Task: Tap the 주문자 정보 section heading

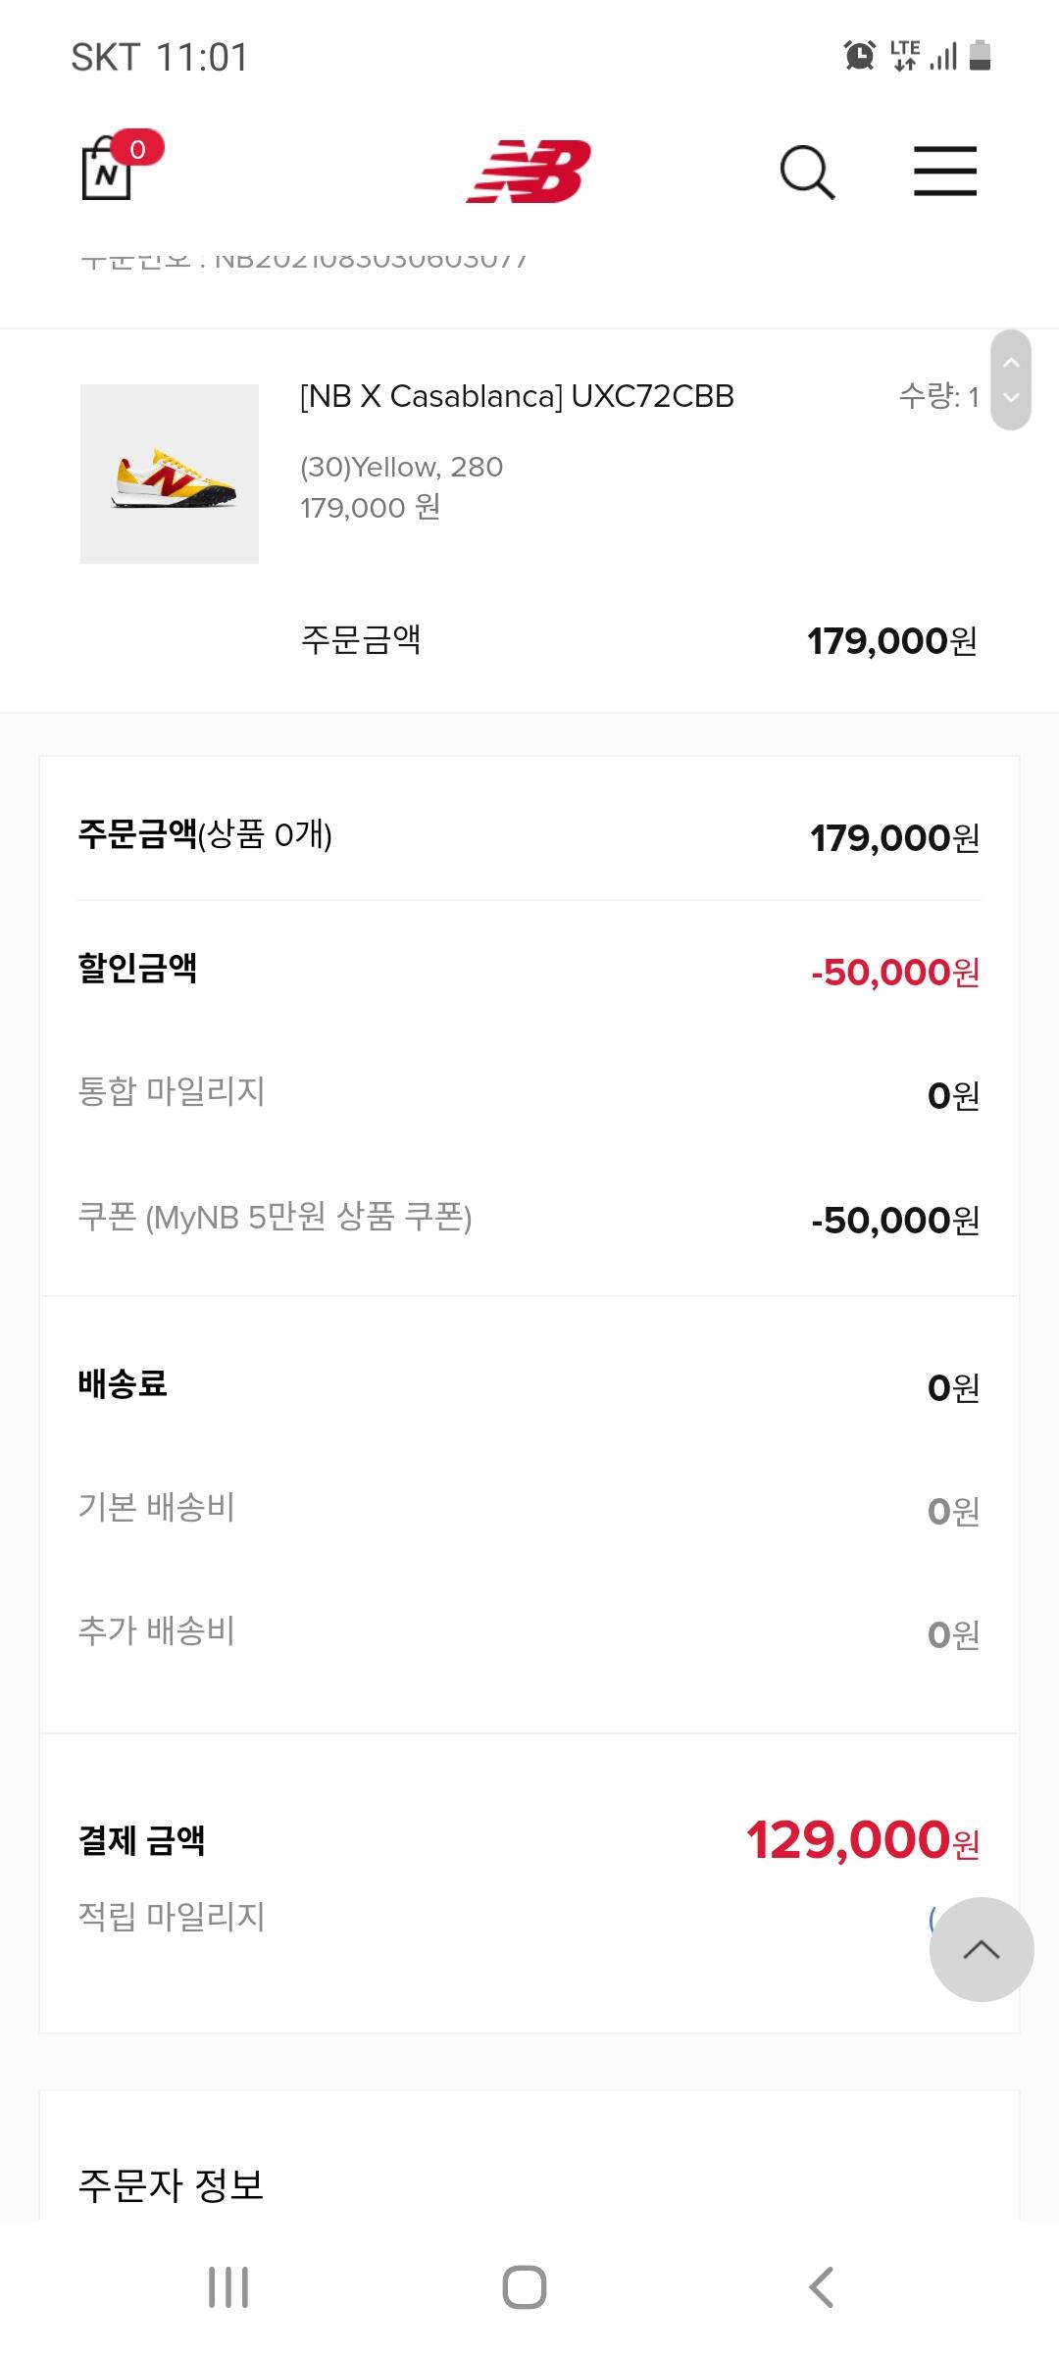Action: 172,2184
